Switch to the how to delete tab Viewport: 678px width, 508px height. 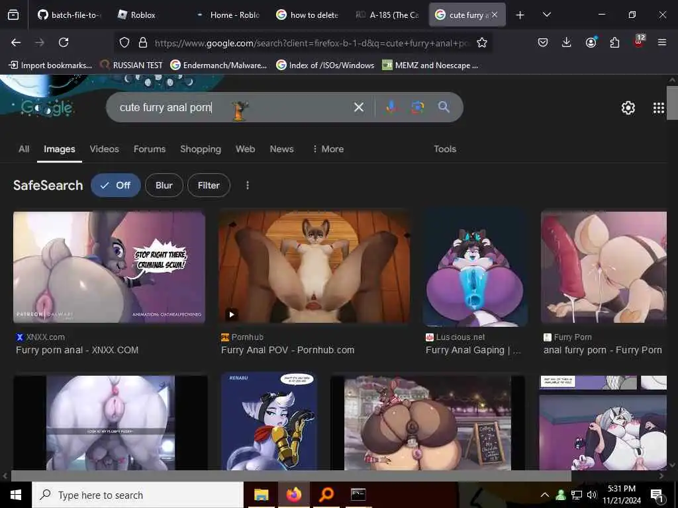point(307,15)
